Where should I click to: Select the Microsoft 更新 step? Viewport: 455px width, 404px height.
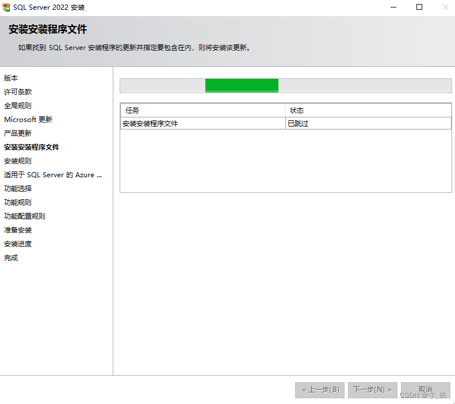click(28, 120)
